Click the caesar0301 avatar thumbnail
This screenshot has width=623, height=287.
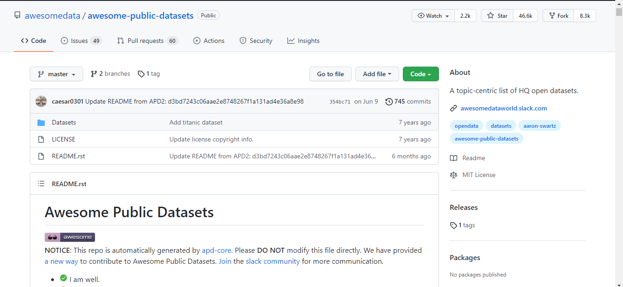pos(41,101)
